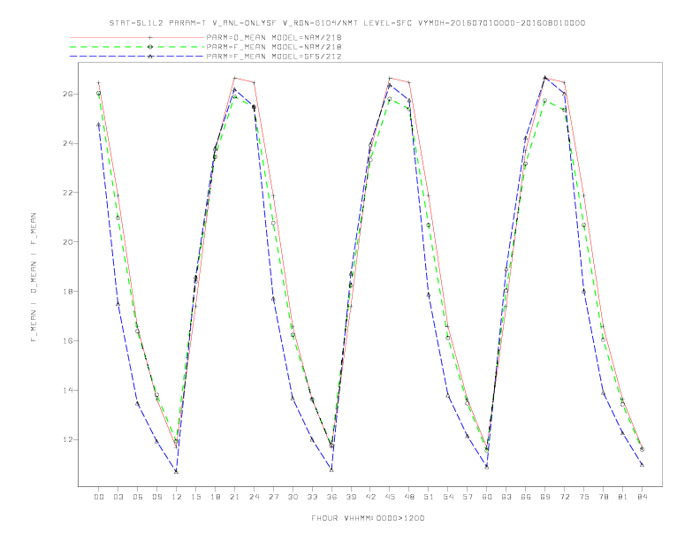Click forecast hour label 24 on x-axis
Image resolution: width=700 pixels, height=541 pixels.
[x=254, y=497]
